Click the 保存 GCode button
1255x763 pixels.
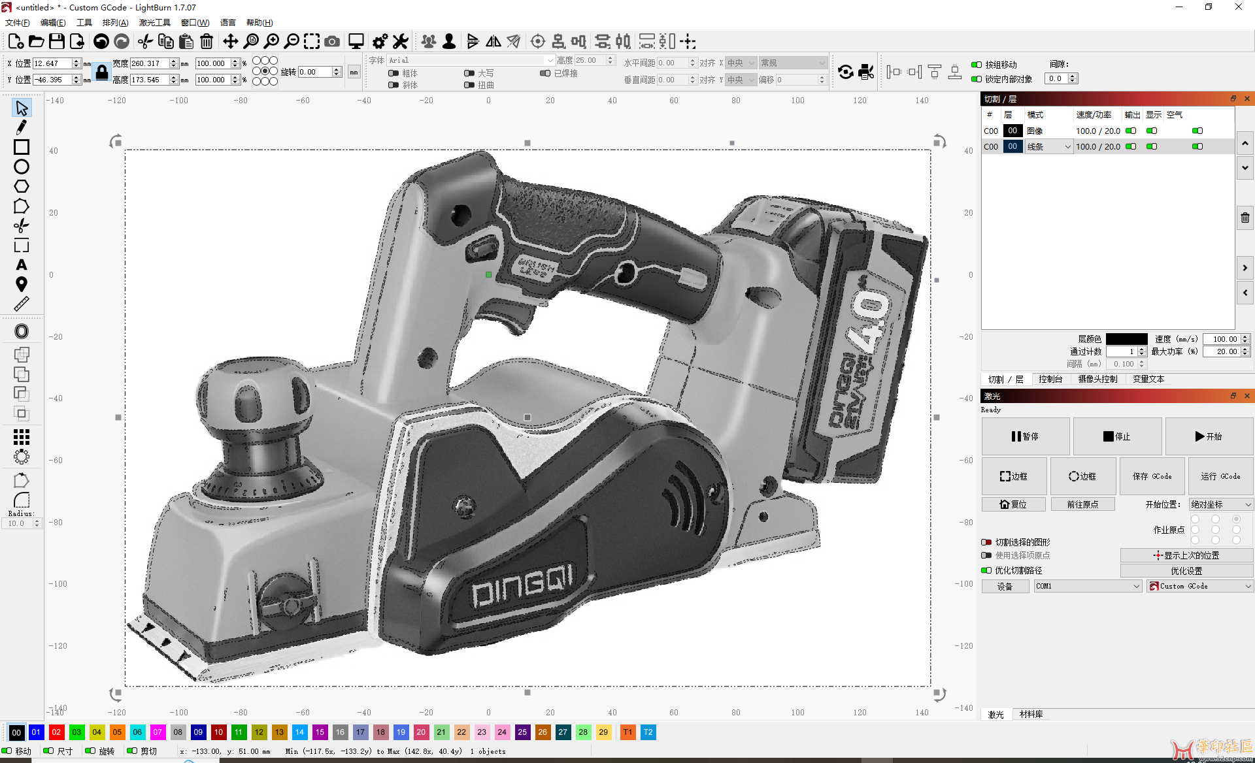tap(1152, 476)
